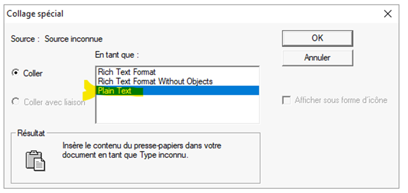408x193 pixels.
Task: Choose Rich Text Format in the list
Action: click(x=126, y=72)
